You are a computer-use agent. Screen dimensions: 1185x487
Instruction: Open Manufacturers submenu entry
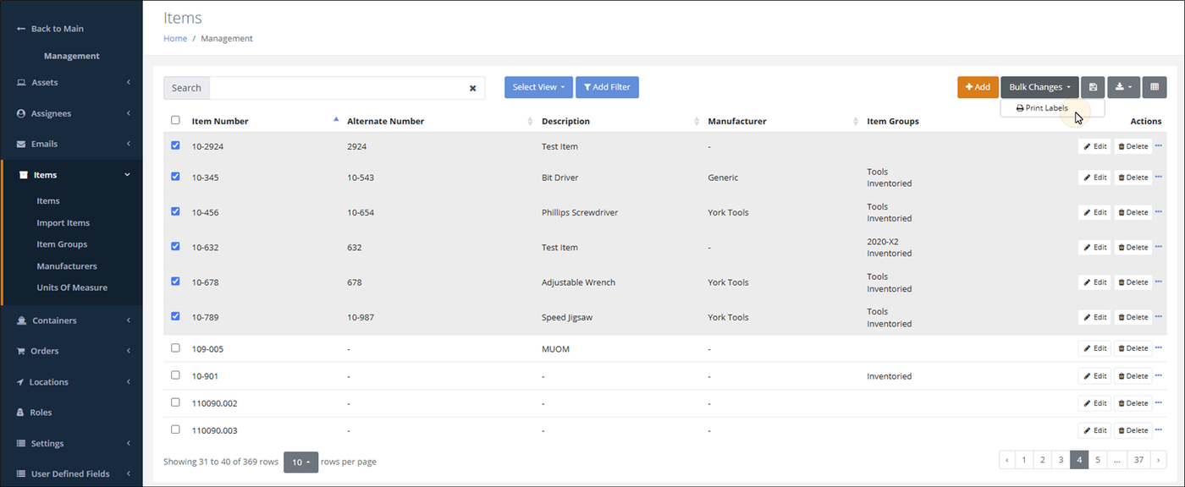[x=67, y=266]
